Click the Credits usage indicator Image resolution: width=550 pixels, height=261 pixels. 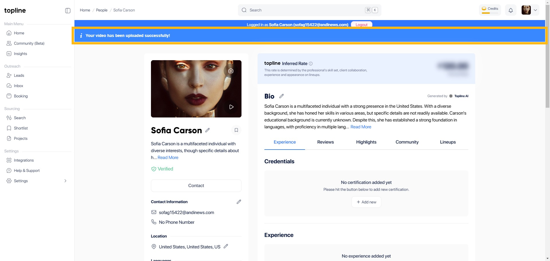click(490, 10)
